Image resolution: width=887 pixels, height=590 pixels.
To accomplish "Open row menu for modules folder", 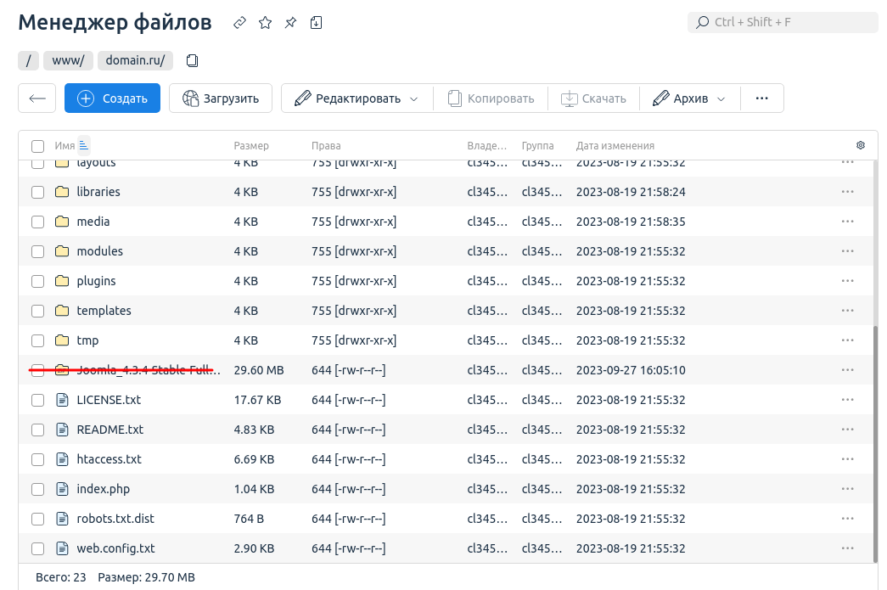I will 847,251.
